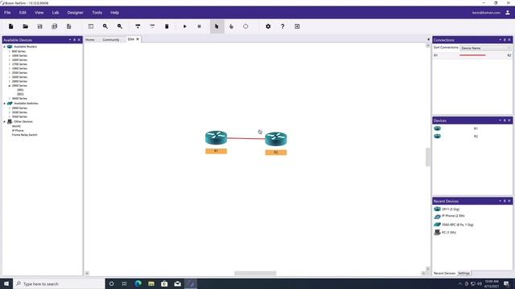
Task: Click the zoom out magnifier icon
Action: [x=120, y=26]
